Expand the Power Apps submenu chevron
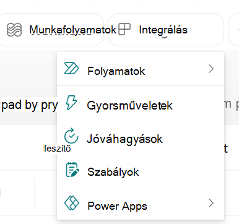239x224 pixels. (x=211, y=203)
